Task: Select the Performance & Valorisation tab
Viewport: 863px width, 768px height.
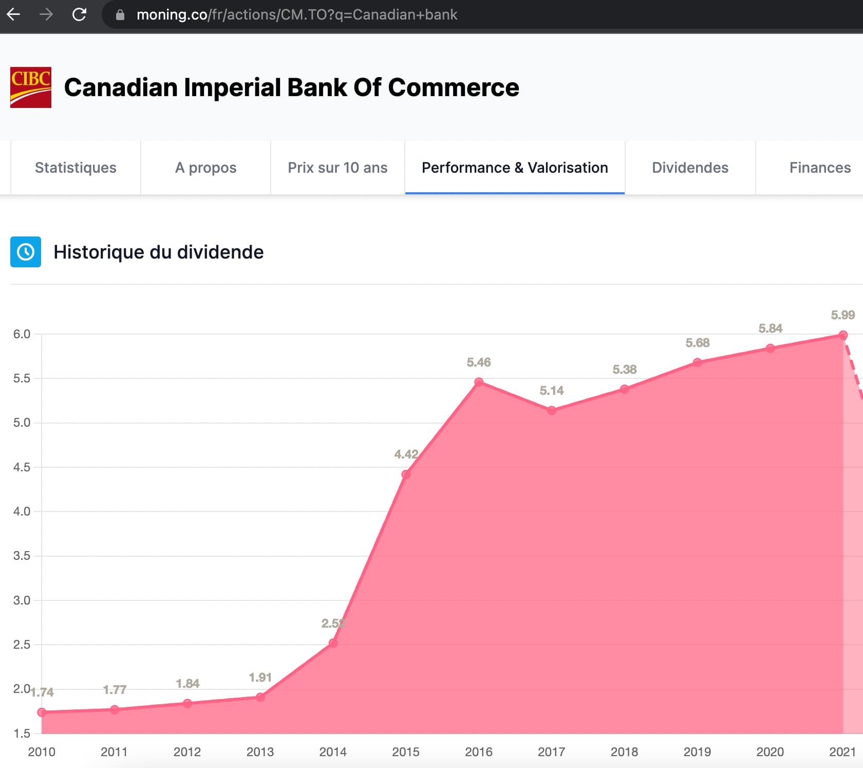Action: tap(515, 168)
